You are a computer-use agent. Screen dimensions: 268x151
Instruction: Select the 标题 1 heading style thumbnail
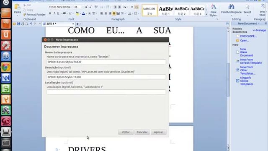coord(166,10)
